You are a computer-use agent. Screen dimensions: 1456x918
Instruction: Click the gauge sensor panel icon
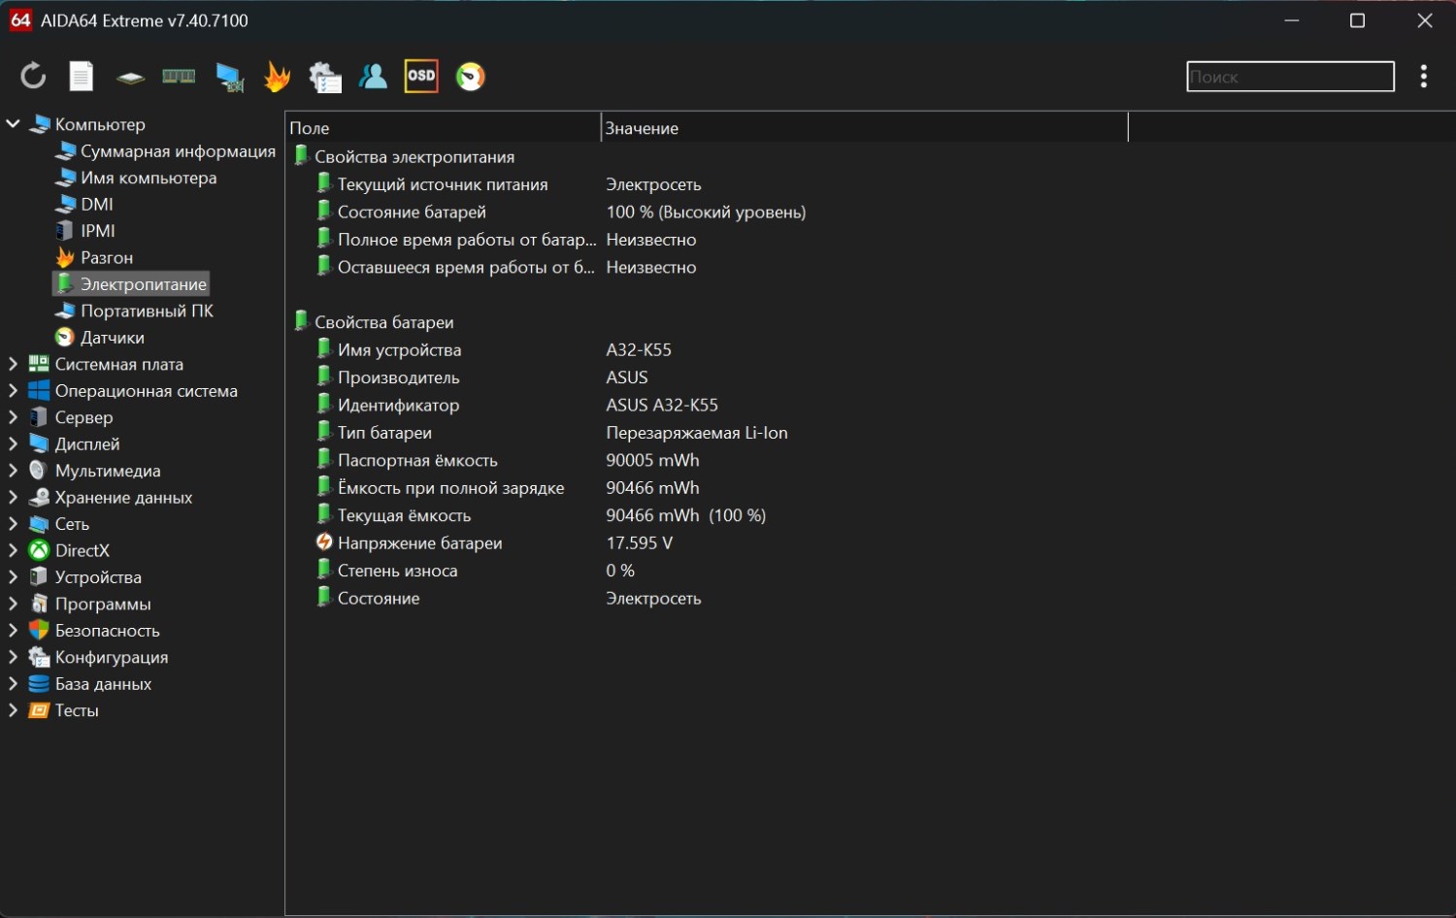(x=470, y=76)
